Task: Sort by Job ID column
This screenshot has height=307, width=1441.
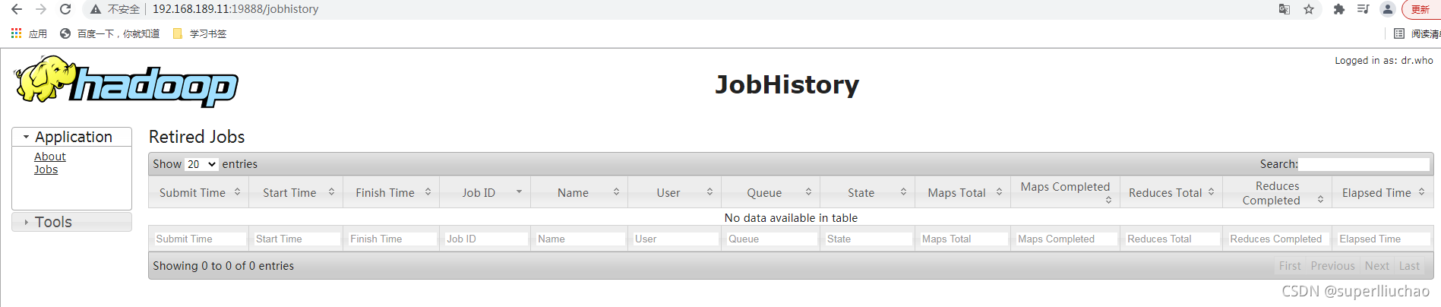Action: point(485,193)
